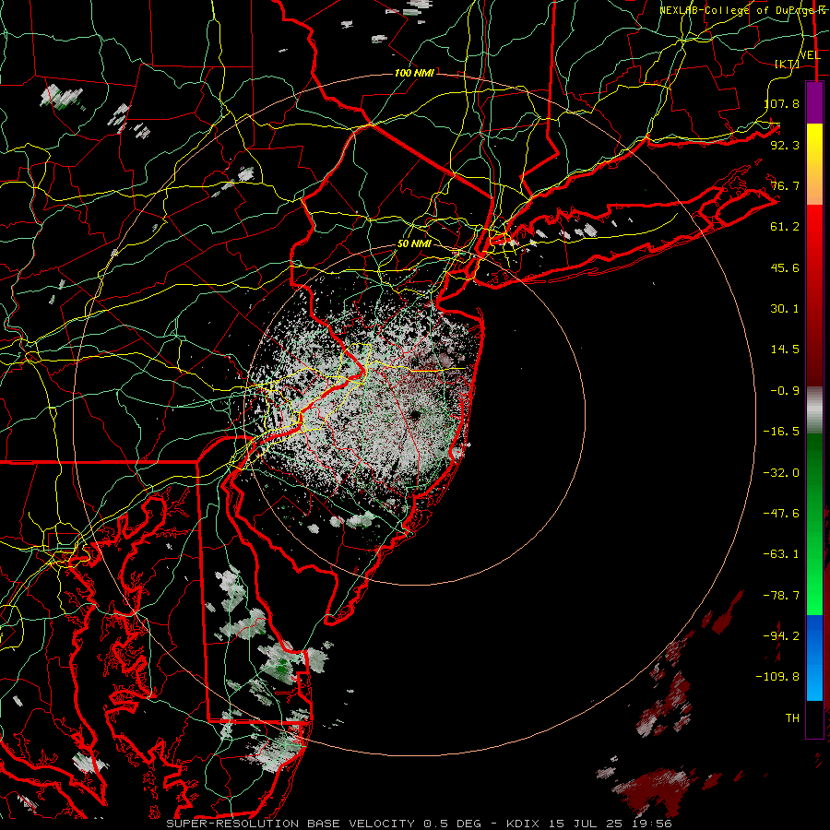Click the 107.8 velocity scale value
Screen dimensions: 830x830
coord(782,103)
